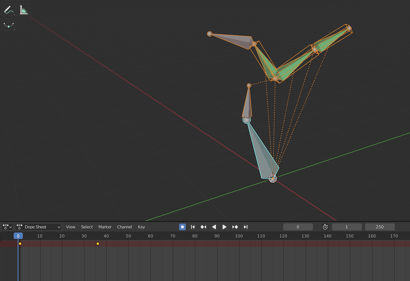Jump to the previous keyframe
The image size is (410, 281).
tap(203, 227)
